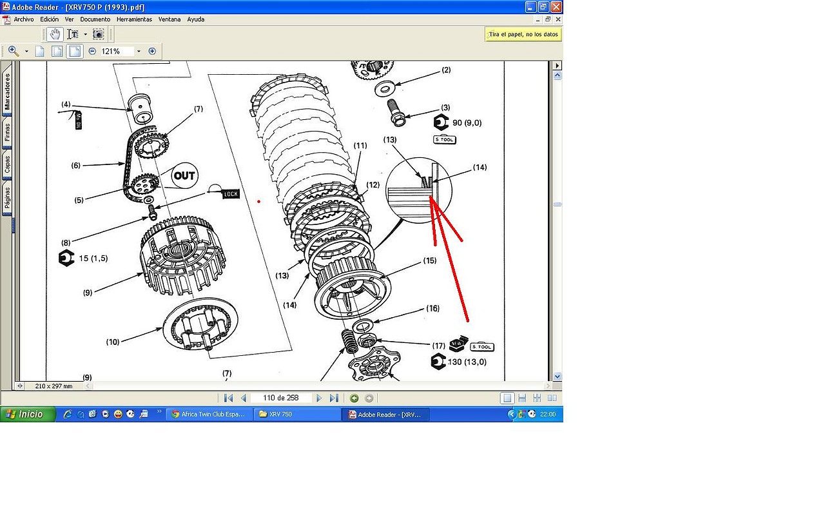Click the plus zoom in button
This screenshot has height=528, width=825.
pyautogui.click(x=152, y=51)
